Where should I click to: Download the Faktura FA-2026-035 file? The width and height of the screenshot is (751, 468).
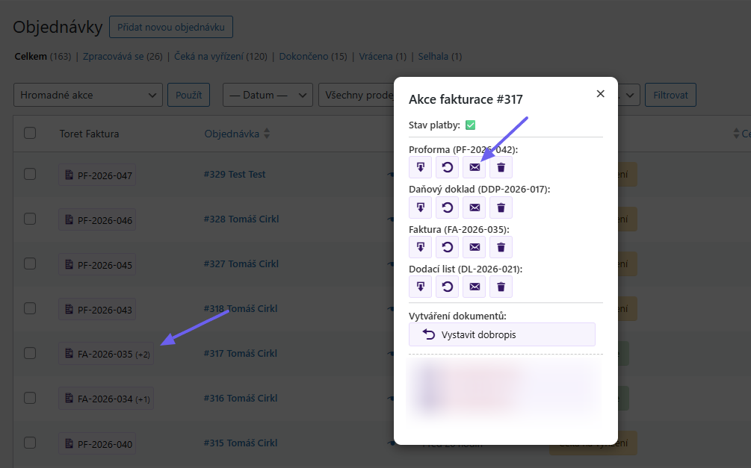point(421,247)
